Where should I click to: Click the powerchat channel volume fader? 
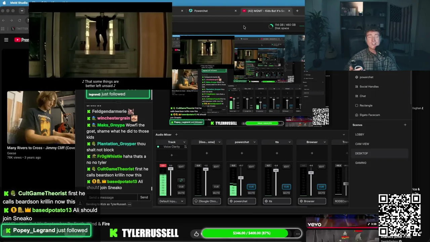pyautogui.click(x=241, y=177)
